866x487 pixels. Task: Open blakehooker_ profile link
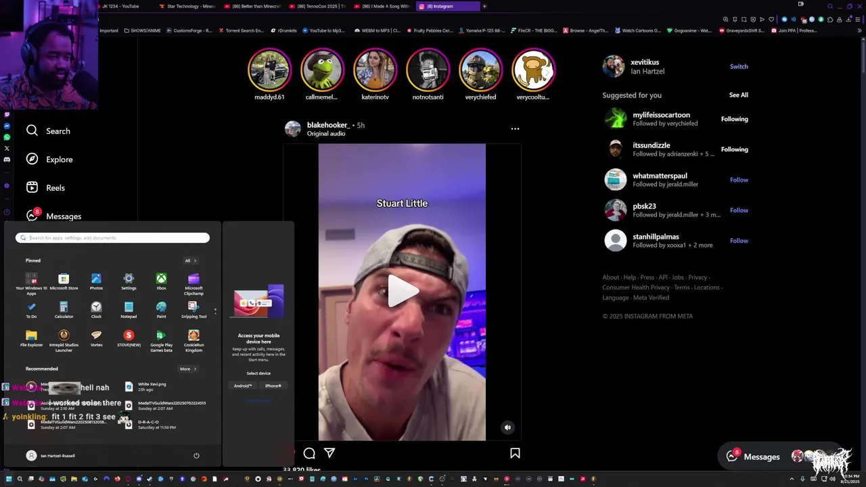(x=328, y=124)
